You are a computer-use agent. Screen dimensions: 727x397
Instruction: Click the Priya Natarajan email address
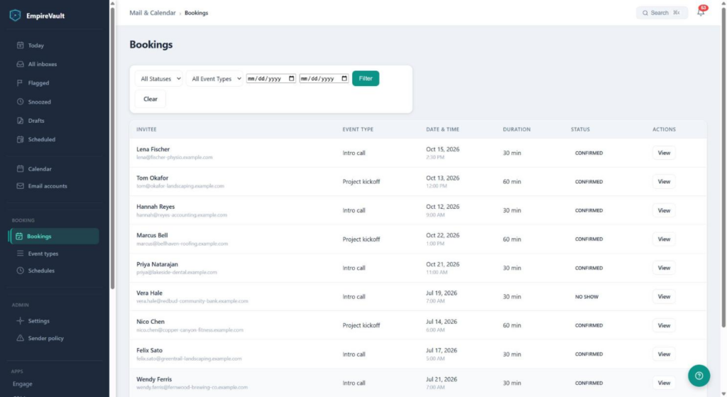pos(177,272)
